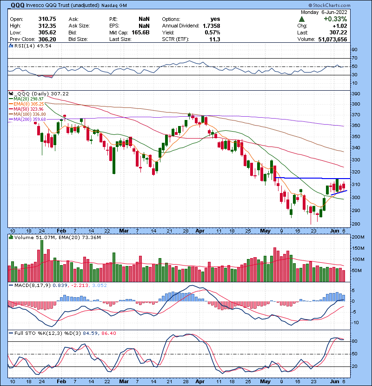Click the Feb label on bottom date axis
This screenshot has width=372, height=386.
(x=61, y=381)
